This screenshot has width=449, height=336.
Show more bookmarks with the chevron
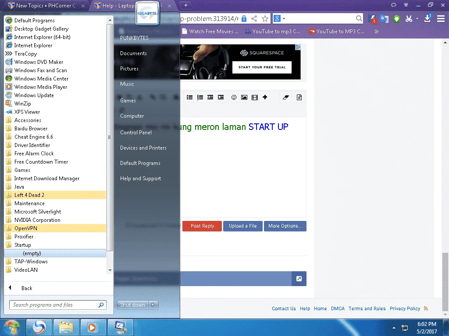click(x=376, y=31)
